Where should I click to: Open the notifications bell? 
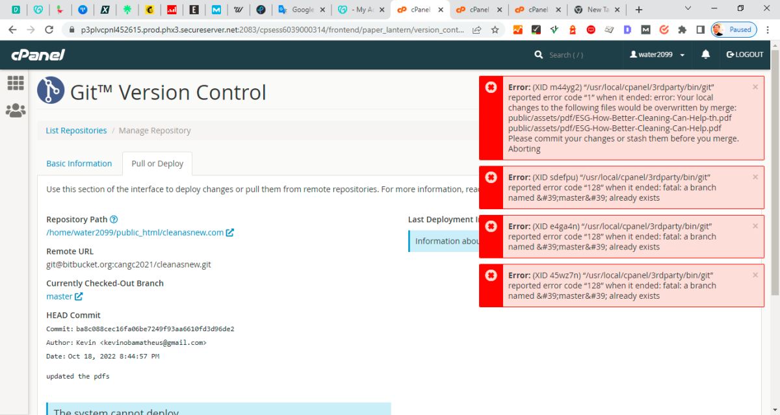point(706,55)
